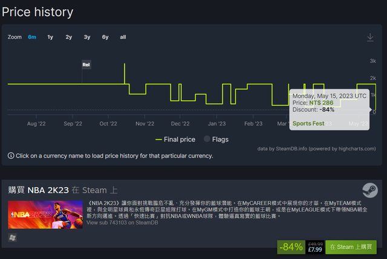387x259 pixels.
Task: Click the -84% discount badge
Action: (291, 247)
